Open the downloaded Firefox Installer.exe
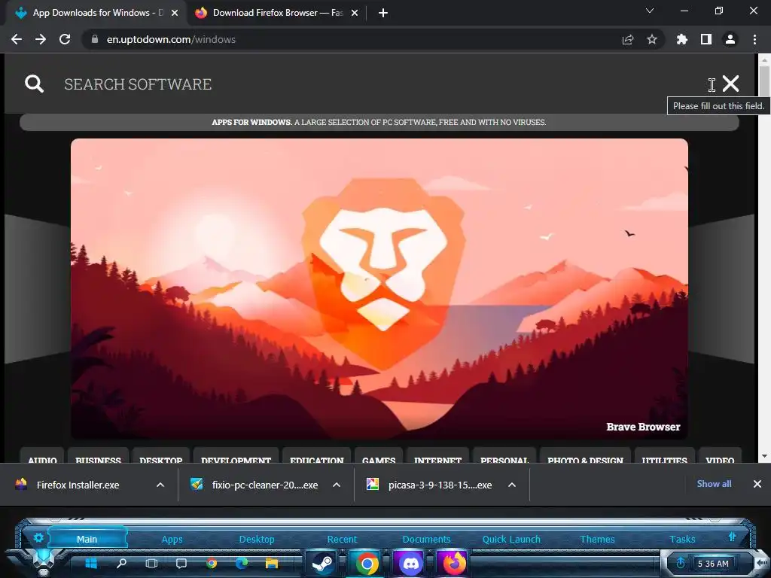Screen dimensions: 771x578 [78, 485]
